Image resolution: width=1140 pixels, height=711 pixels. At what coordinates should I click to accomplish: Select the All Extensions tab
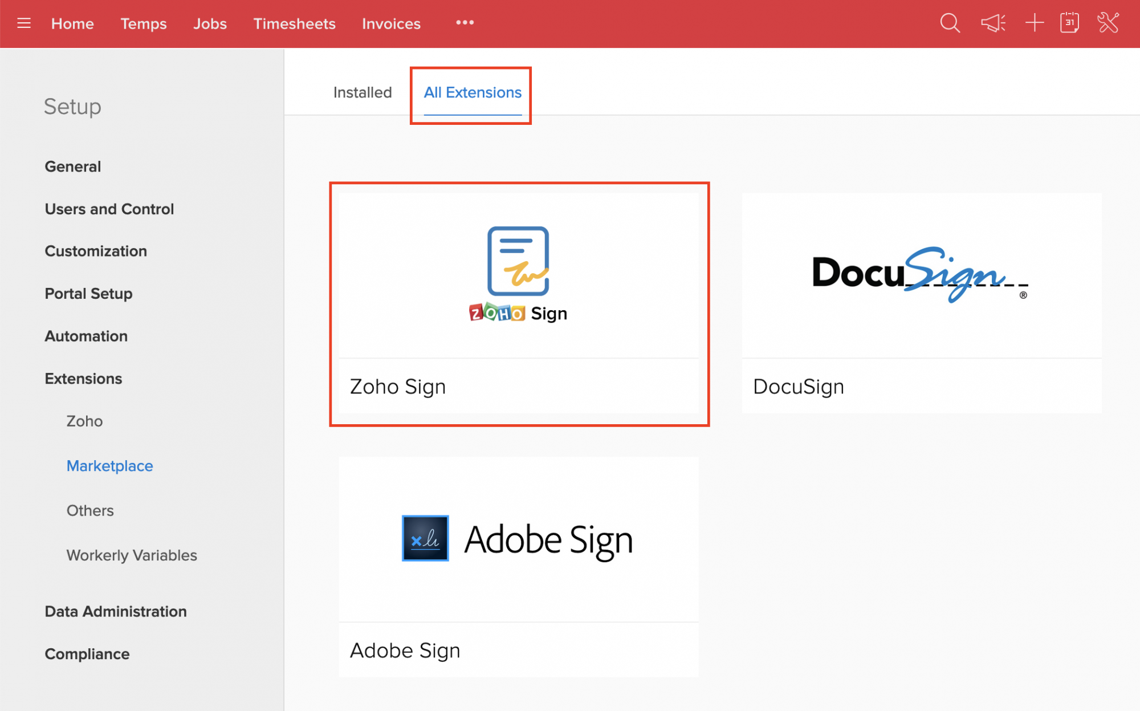click(x=473, y=92)
